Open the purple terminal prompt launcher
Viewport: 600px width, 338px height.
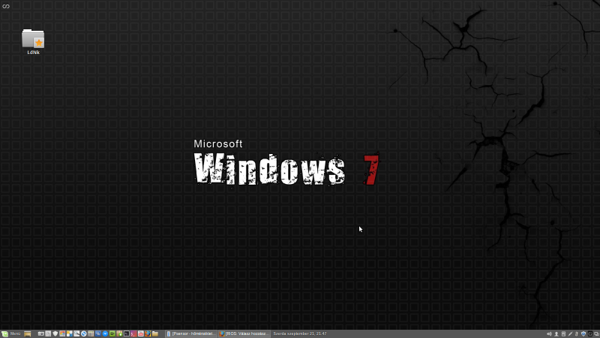(133, 333)
